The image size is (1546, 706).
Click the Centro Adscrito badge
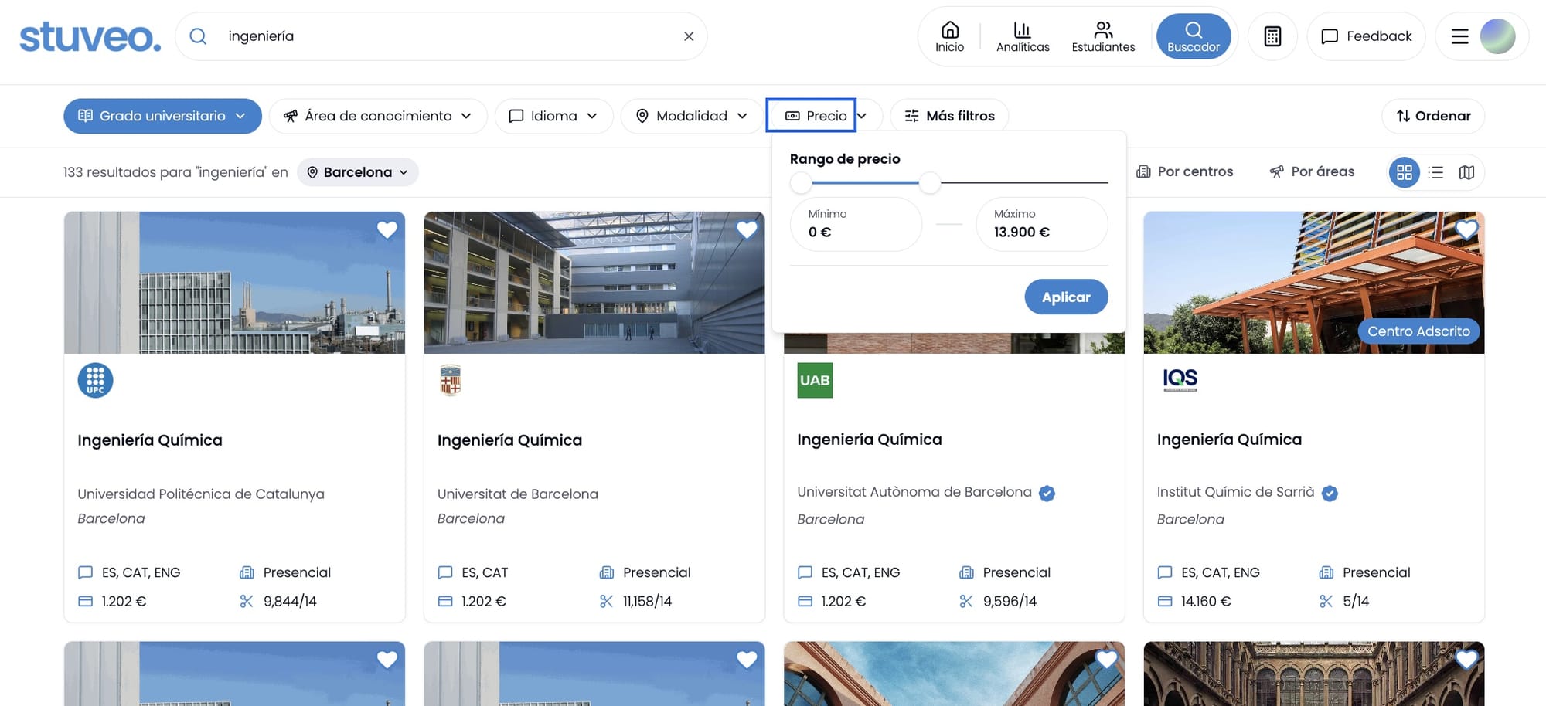tap(1418, 331)
